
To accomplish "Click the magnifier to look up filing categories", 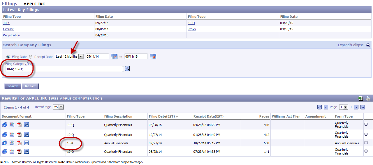I will 127,69.
